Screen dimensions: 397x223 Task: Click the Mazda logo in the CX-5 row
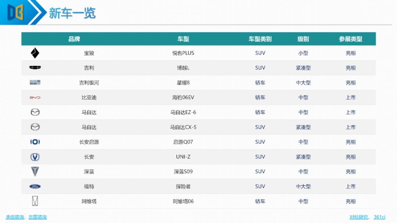coord(35,127)
